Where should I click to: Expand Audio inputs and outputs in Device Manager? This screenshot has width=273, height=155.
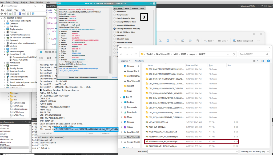coord(5,21)
